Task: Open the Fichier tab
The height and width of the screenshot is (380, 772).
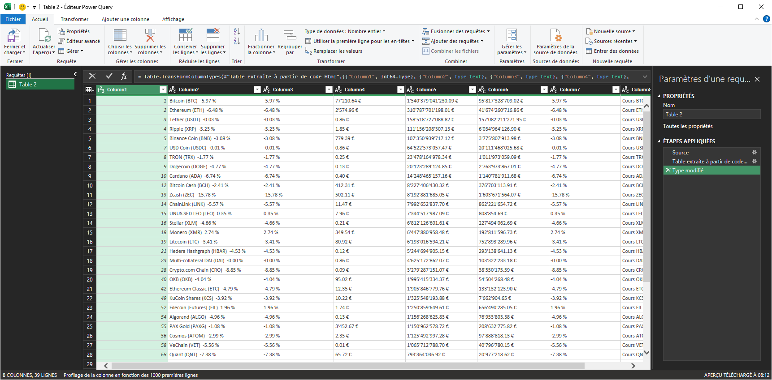Action: coord(13,19)
